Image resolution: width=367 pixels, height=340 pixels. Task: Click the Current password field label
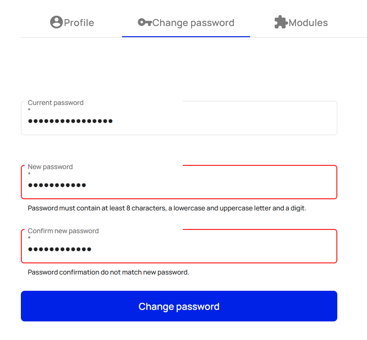coord(56,103)
